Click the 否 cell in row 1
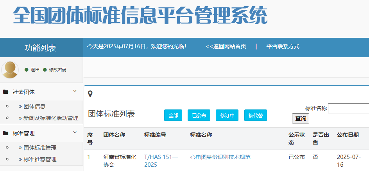 coord(315,157)
